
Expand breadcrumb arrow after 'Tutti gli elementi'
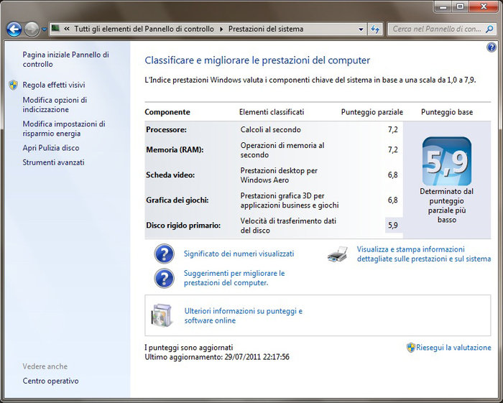coord(221,29)
